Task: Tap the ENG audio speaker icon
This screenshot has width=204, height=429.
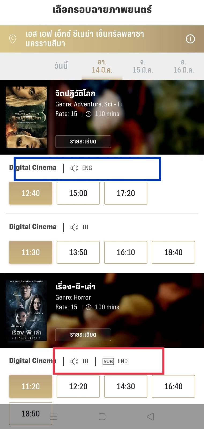Action: coord(74,168)
